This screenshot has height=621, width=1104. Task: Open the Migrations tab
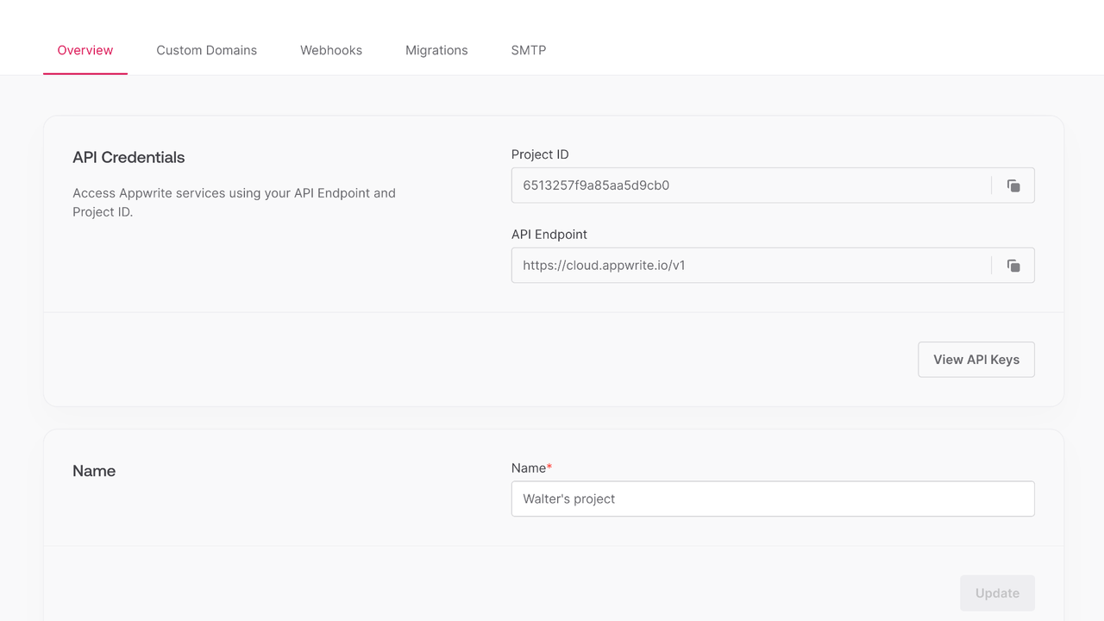tap(436, 50)
